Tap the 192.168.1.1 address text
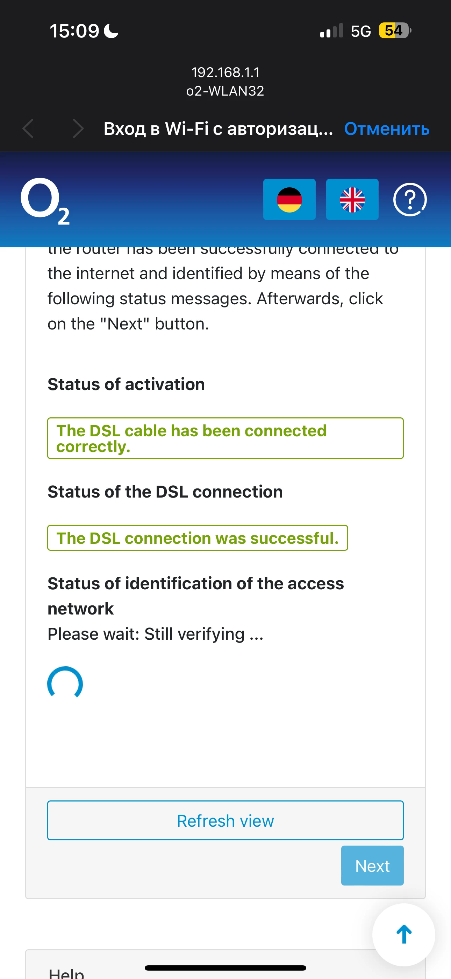 pyautogui.click(x=225, y=72)
